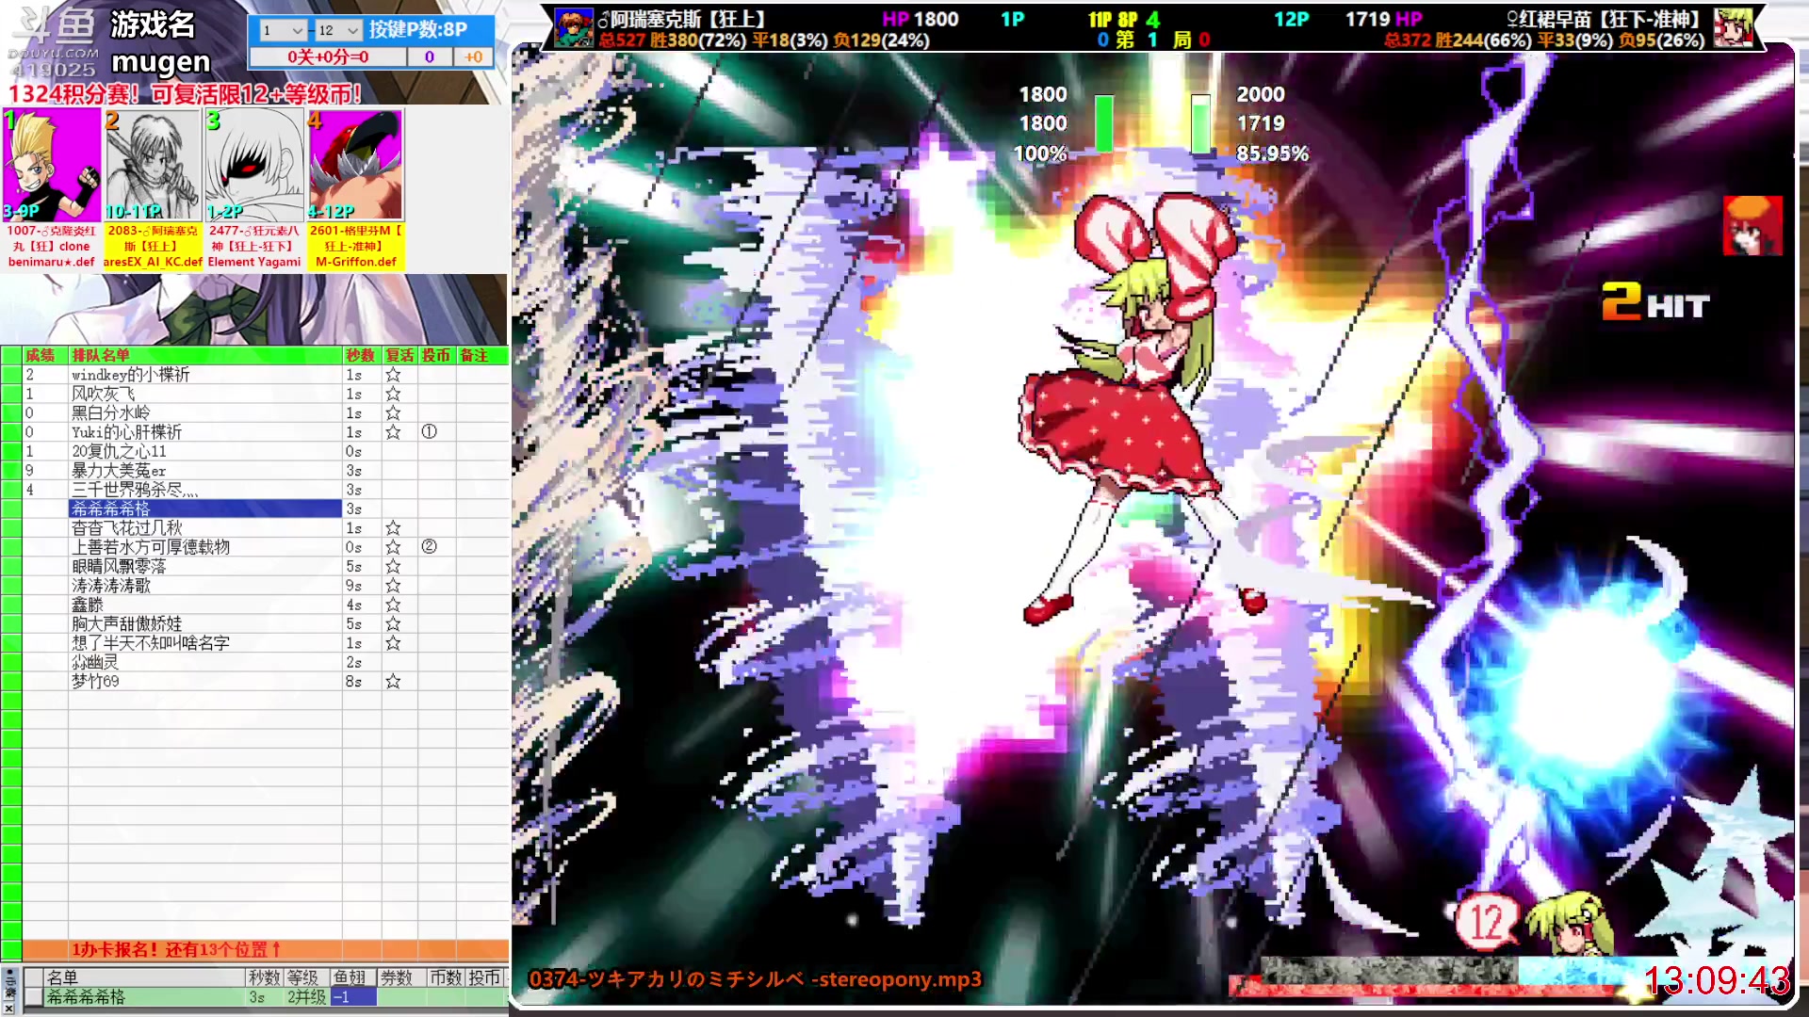Open the end player number dropdown showing 12

coord(338,30)
